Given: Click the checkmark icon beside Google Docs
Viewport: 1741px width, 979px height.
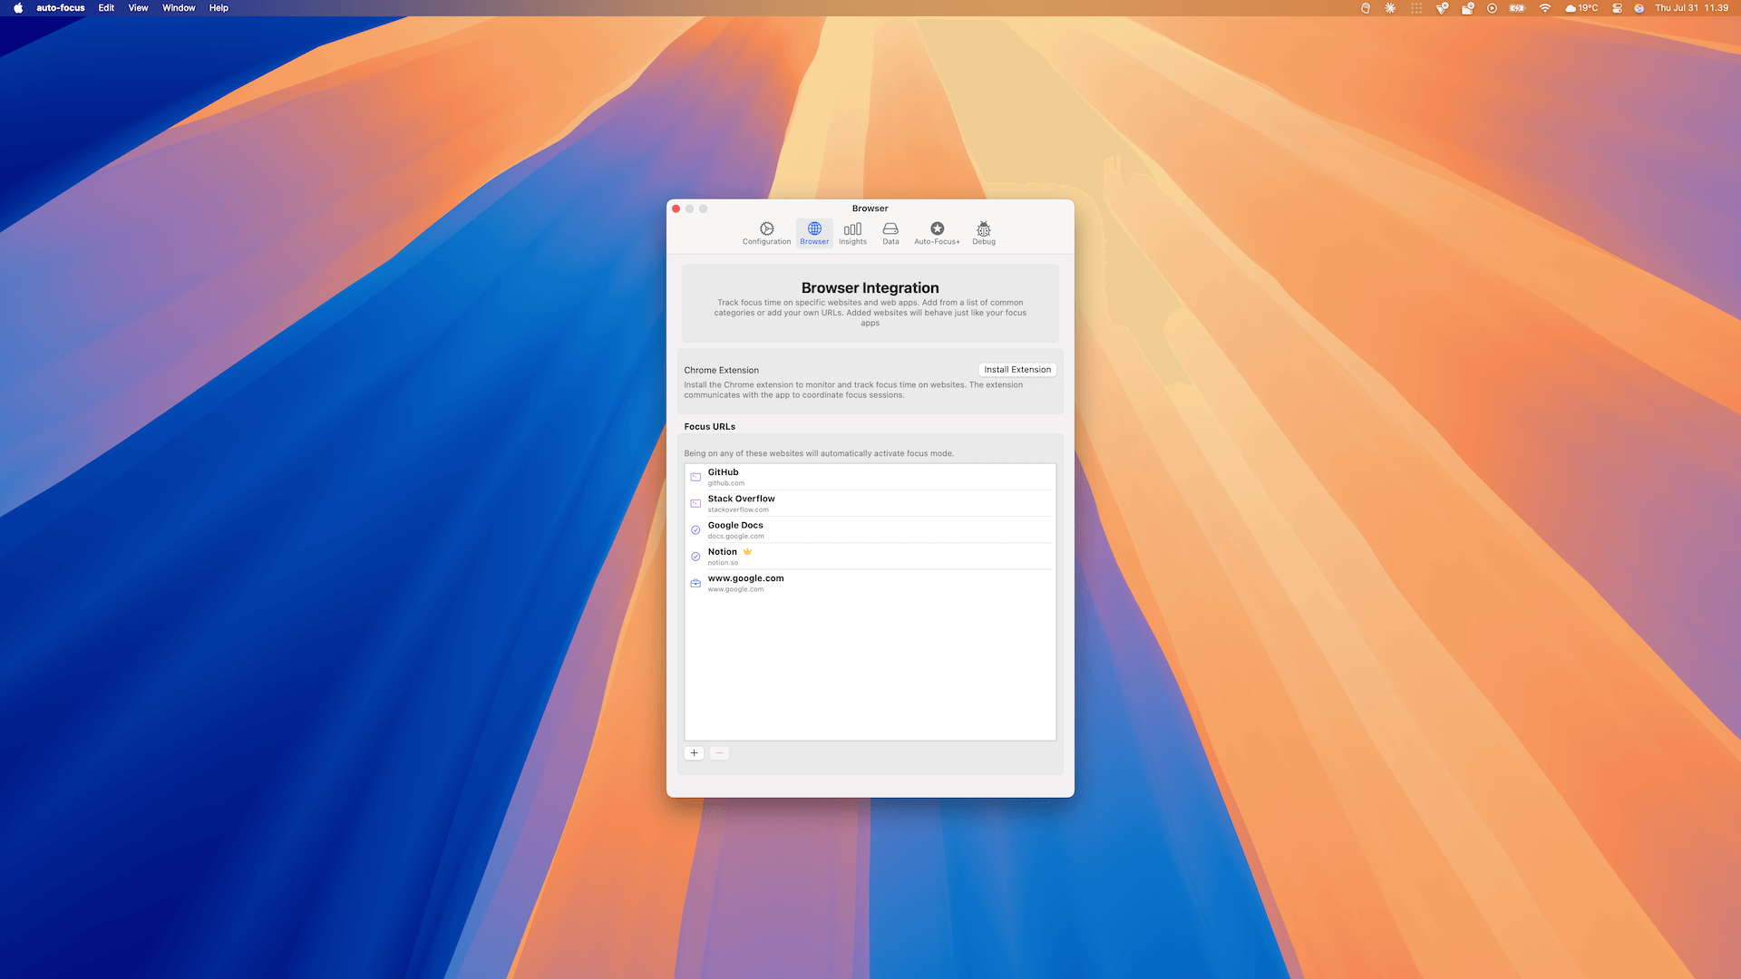Looking at the screenshot, I should (x=695, y=530).
